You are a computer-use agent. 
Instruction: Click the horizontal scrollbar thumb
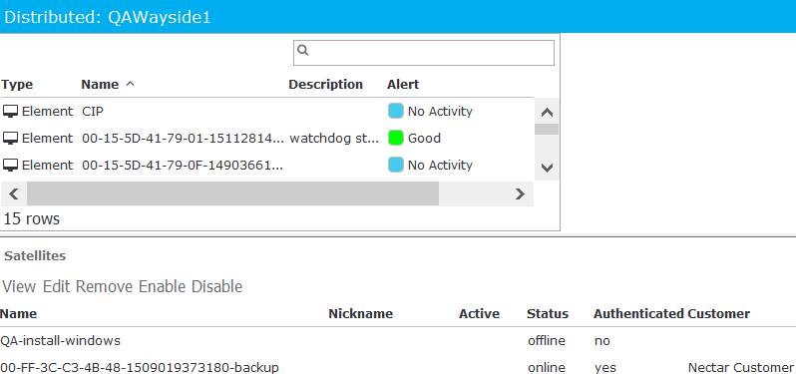click(x=232, y=193)
